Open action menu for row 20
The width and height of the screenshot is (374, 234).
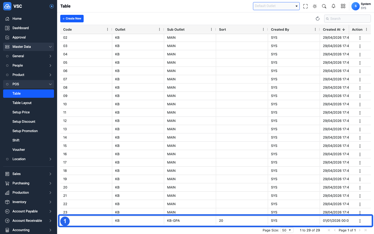360,188
